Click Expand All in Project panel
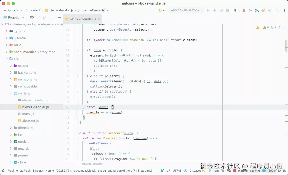 point(38,17)
